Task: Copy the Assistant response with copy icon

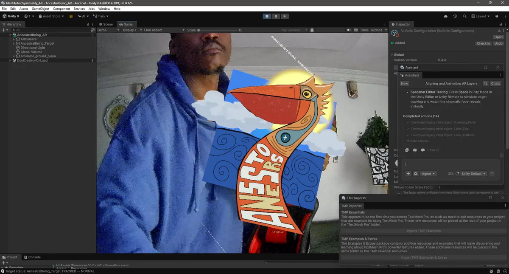Action: click(x=407, y=150)
